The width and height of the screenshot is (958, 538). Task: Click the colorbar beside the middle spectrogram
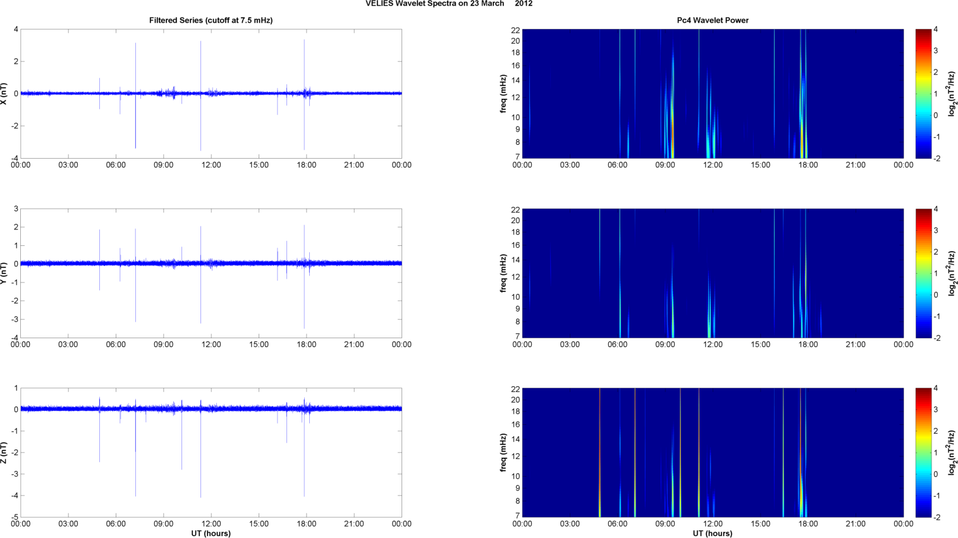click(923, 273)
